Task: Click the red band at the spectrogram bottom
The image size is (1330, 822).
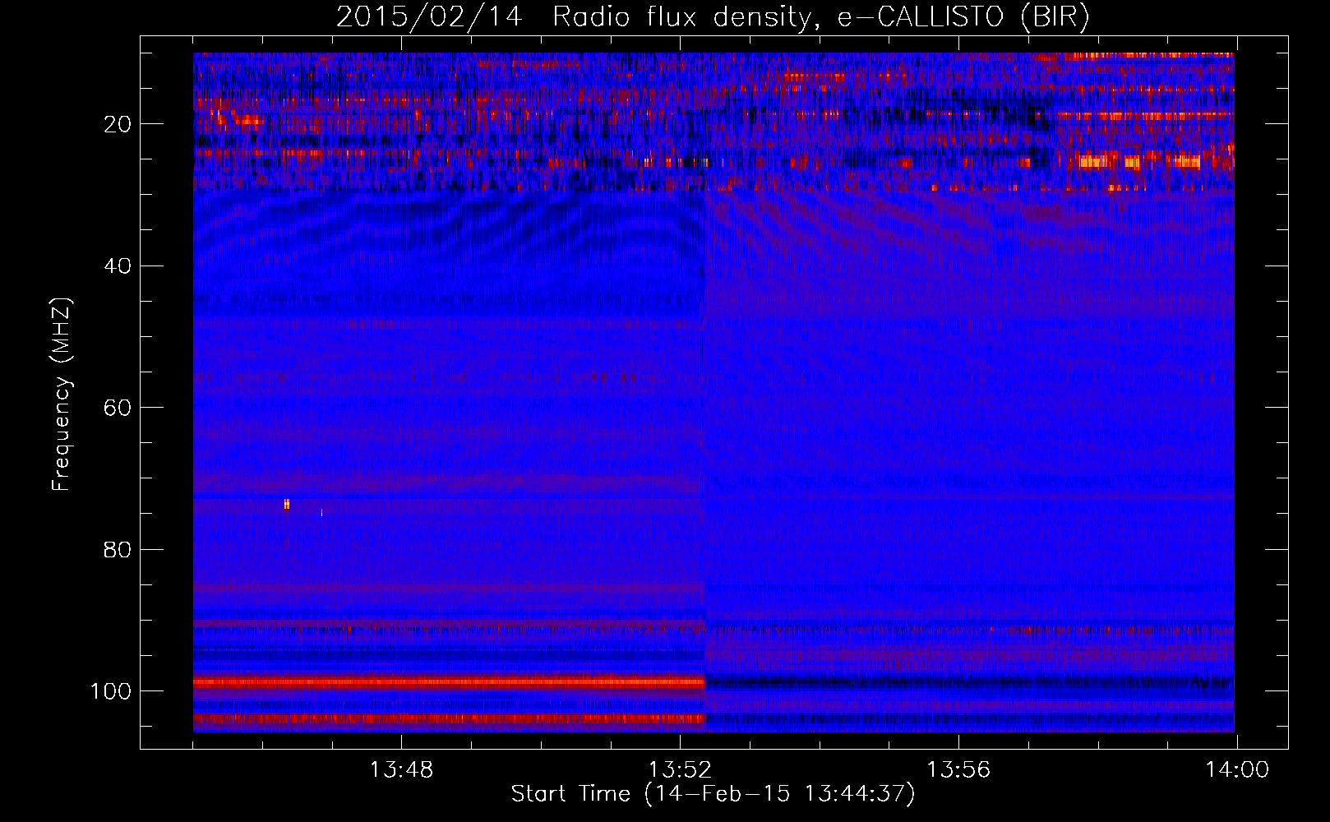Action: [448, 719]
